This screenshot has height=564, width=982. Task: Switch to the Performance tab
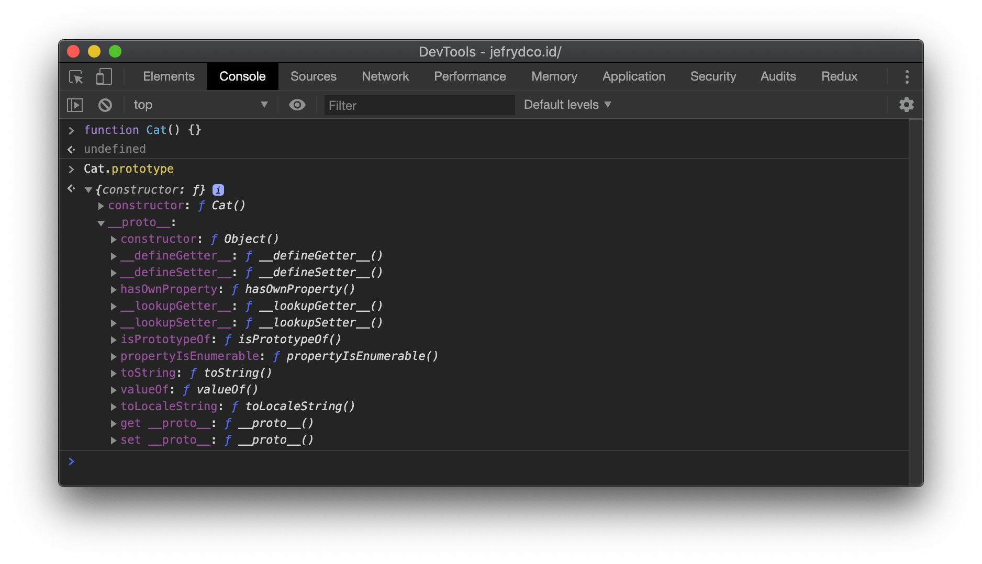[x=470, y=76]
